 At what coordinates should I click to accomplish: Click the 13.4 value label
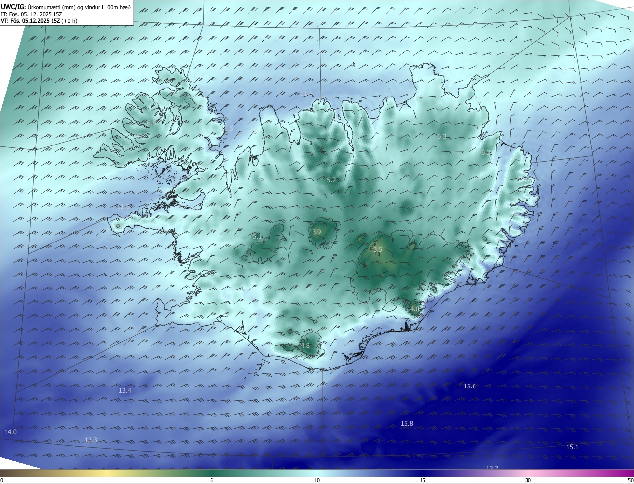tap(125, 390)
